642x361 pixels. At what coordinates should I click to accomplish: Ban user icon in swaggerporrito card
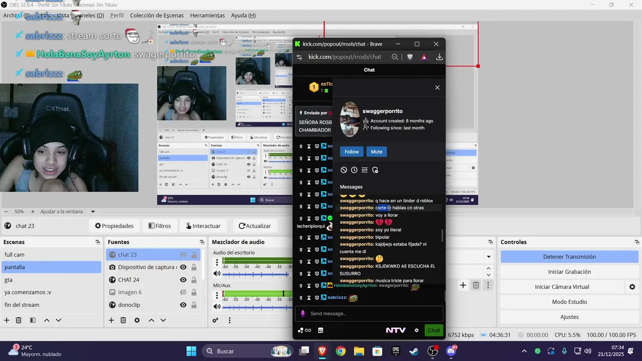(x=344, y=170)
